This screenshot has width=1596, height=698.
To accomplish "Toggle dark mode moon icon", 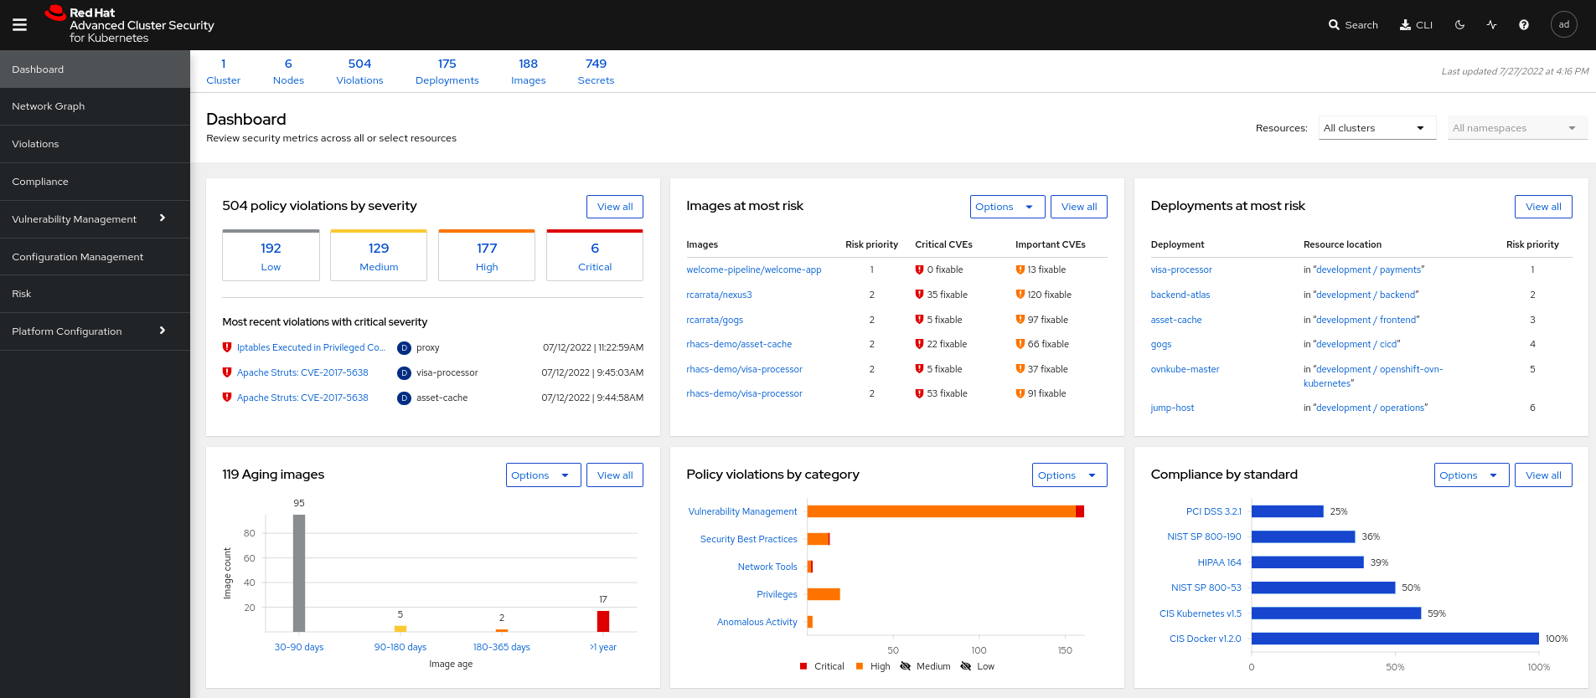I will pos(1460,25).
